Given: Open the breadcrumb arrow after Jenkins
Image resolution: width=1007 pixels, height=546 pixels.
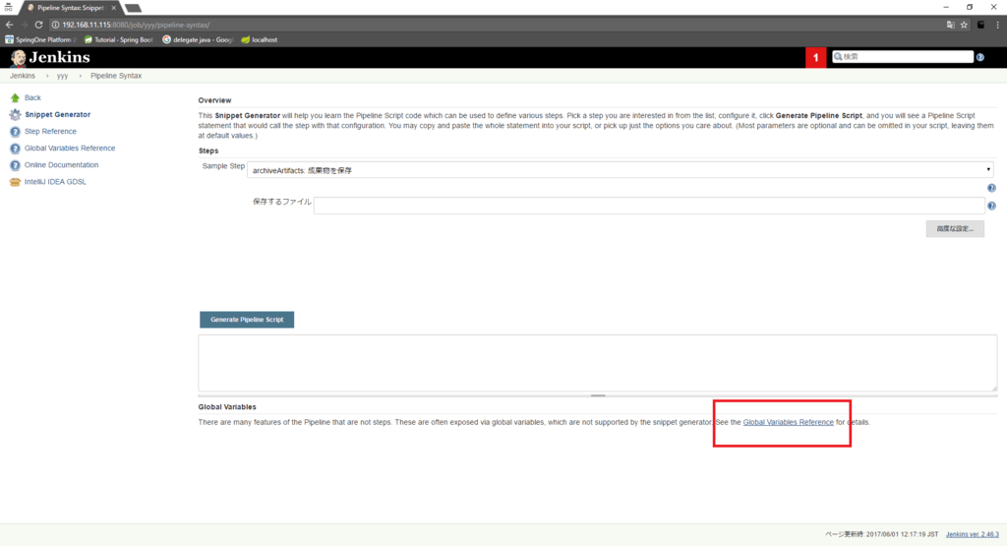Looking at the screenshot, I should point(45,76).
